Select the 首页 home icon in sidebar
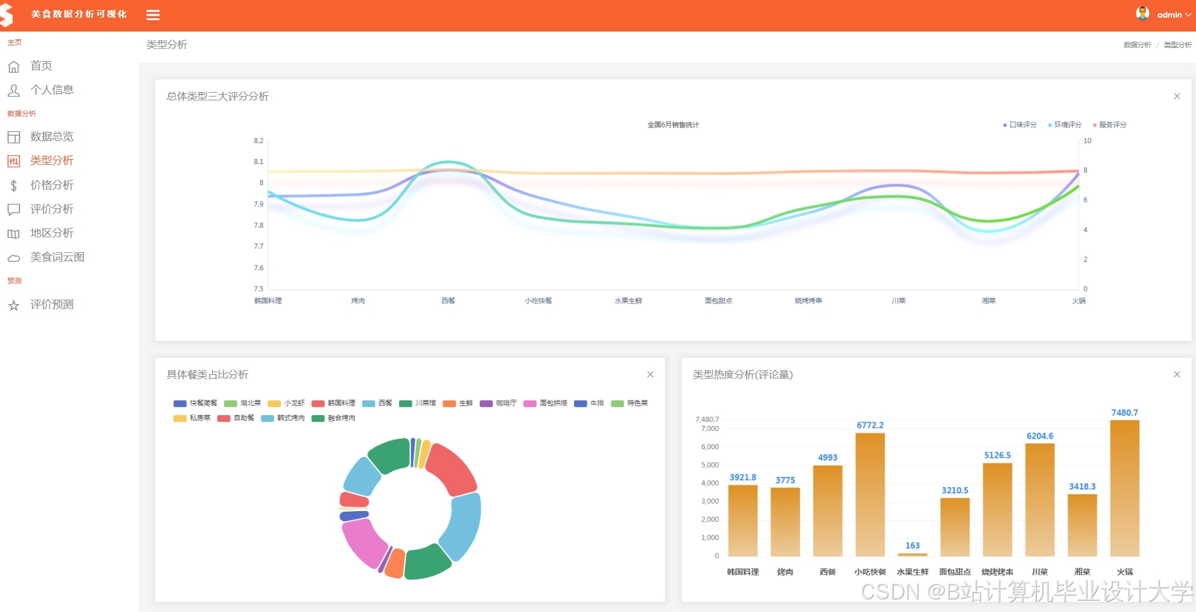1196x612 pixels. (14, 66)
